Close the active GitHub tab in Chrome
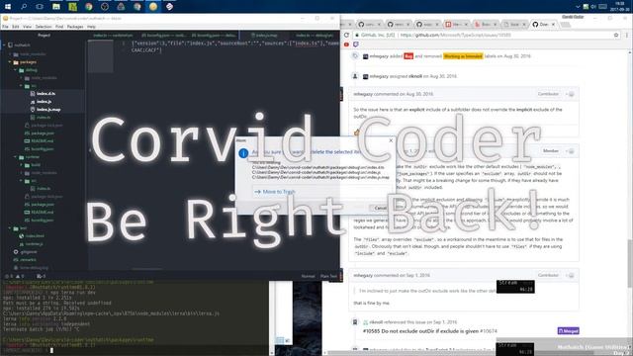 (x=553, y=25)
